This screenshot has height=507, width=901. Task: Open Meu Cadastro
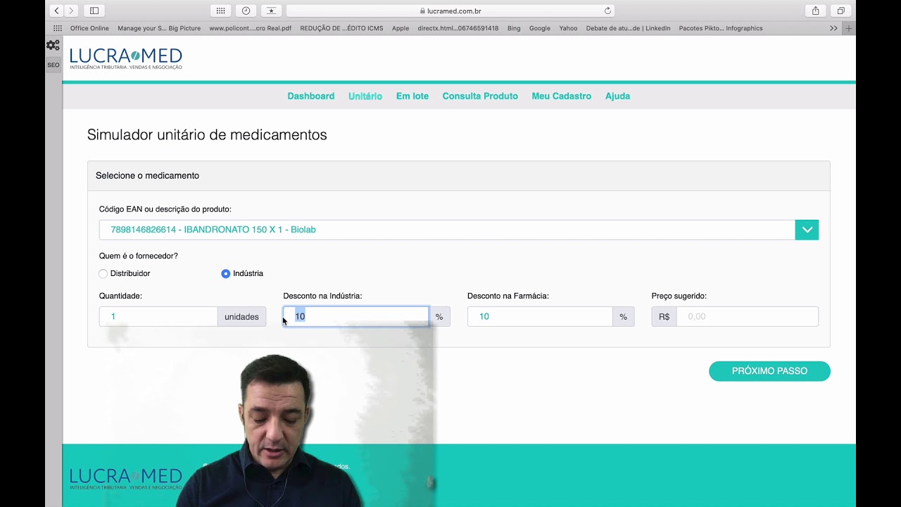coord(562,96)
